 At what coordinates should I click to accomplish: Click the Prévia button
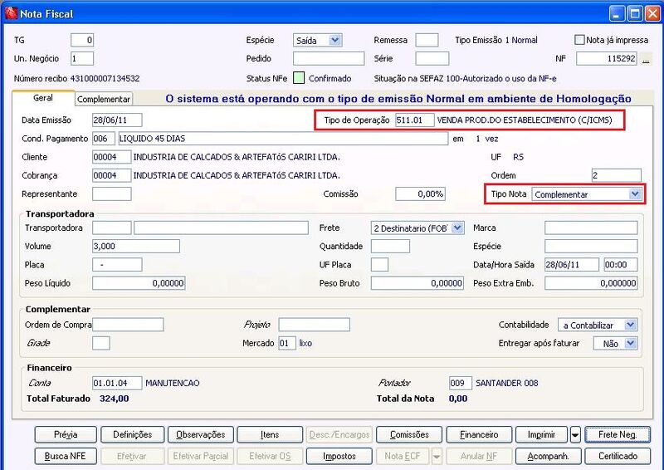66,434
